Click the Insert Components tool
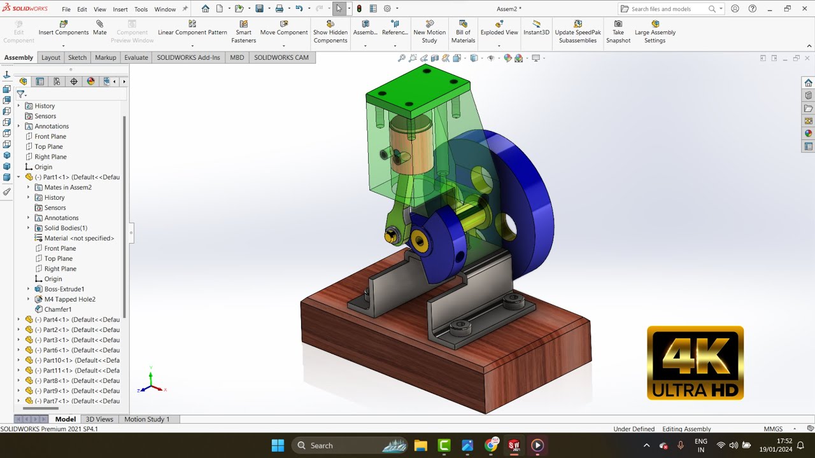Viewport: 815px width, 458px height. click(63, 28)
